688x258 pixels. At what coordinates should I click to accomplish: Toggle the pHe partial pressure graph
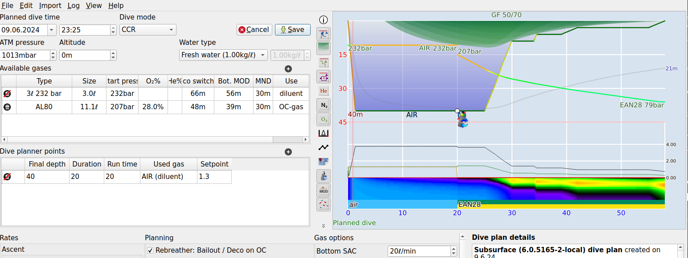click(324, 90)
